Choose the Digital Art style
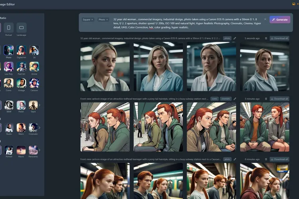 pyautogui.click(x=22, y=50)
